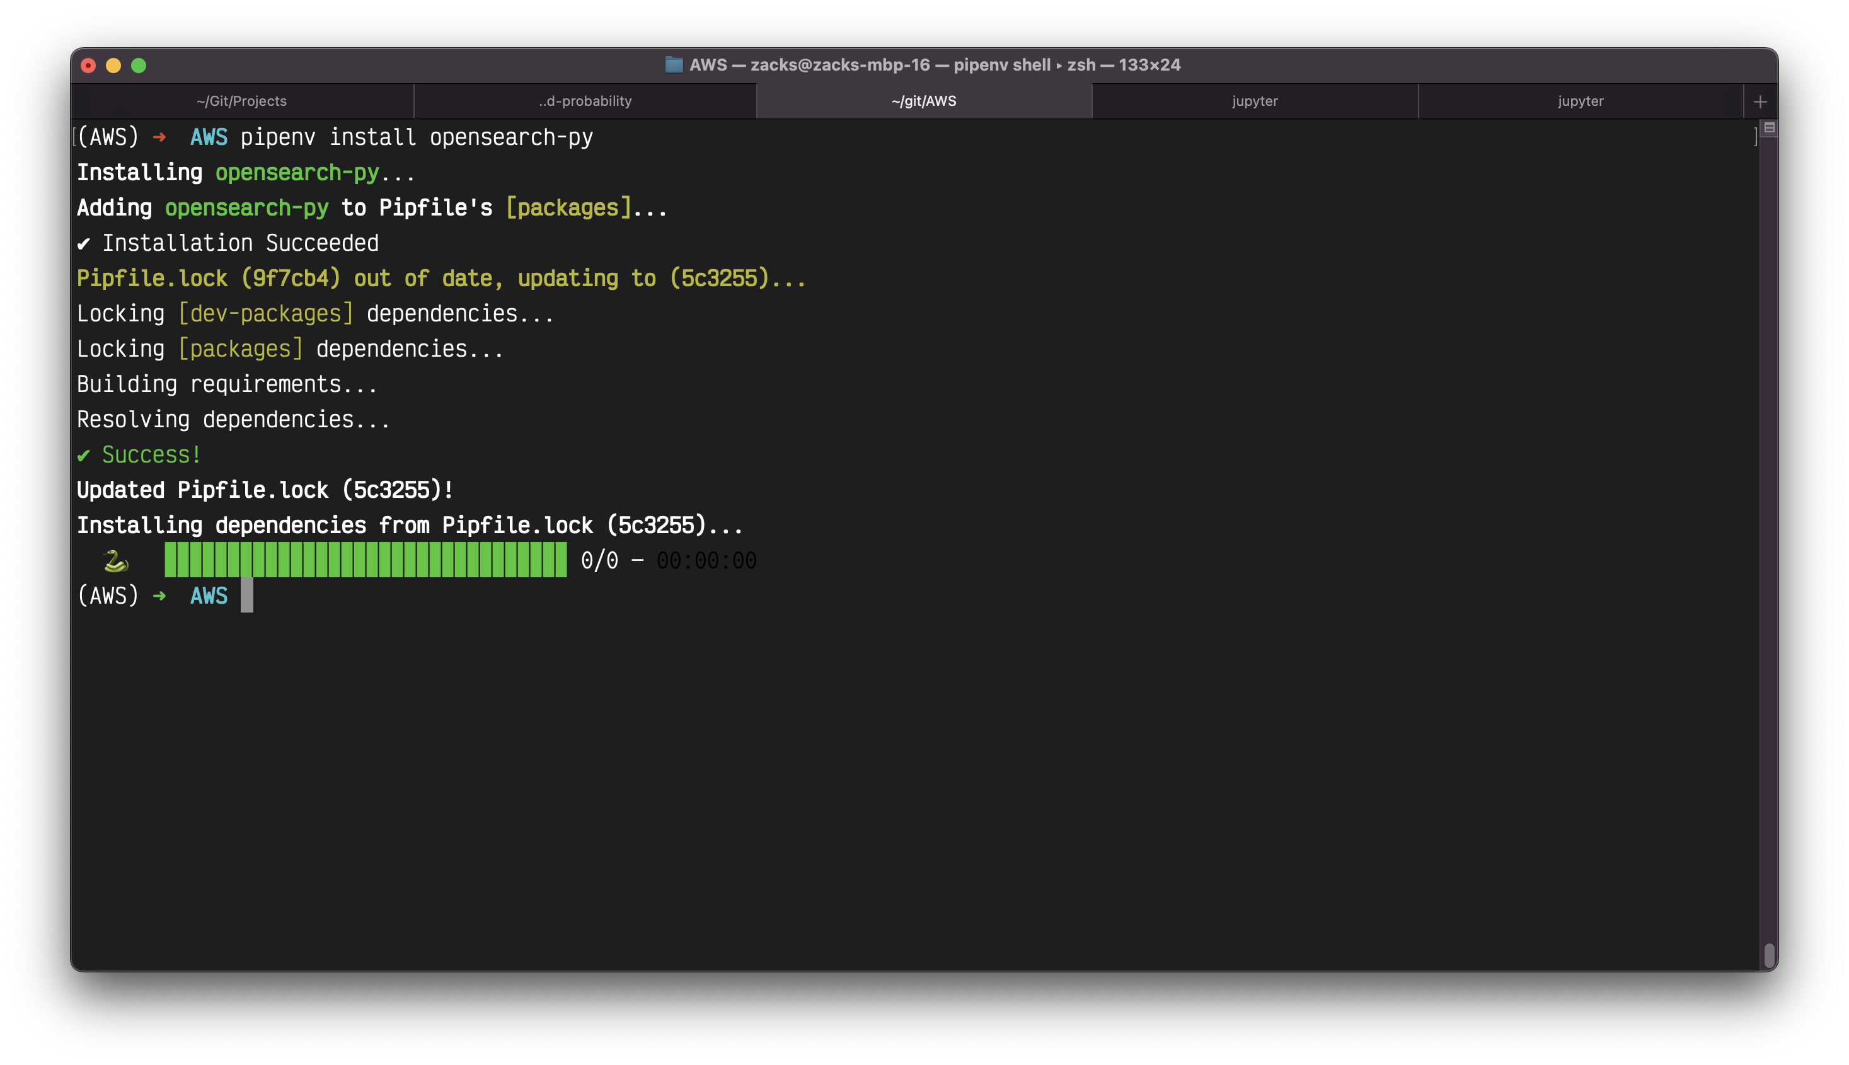This screenshot has width=1849, height=1065.
Task: Click the white checkmark before Installation Succeeded
Action: click(84, 244)
